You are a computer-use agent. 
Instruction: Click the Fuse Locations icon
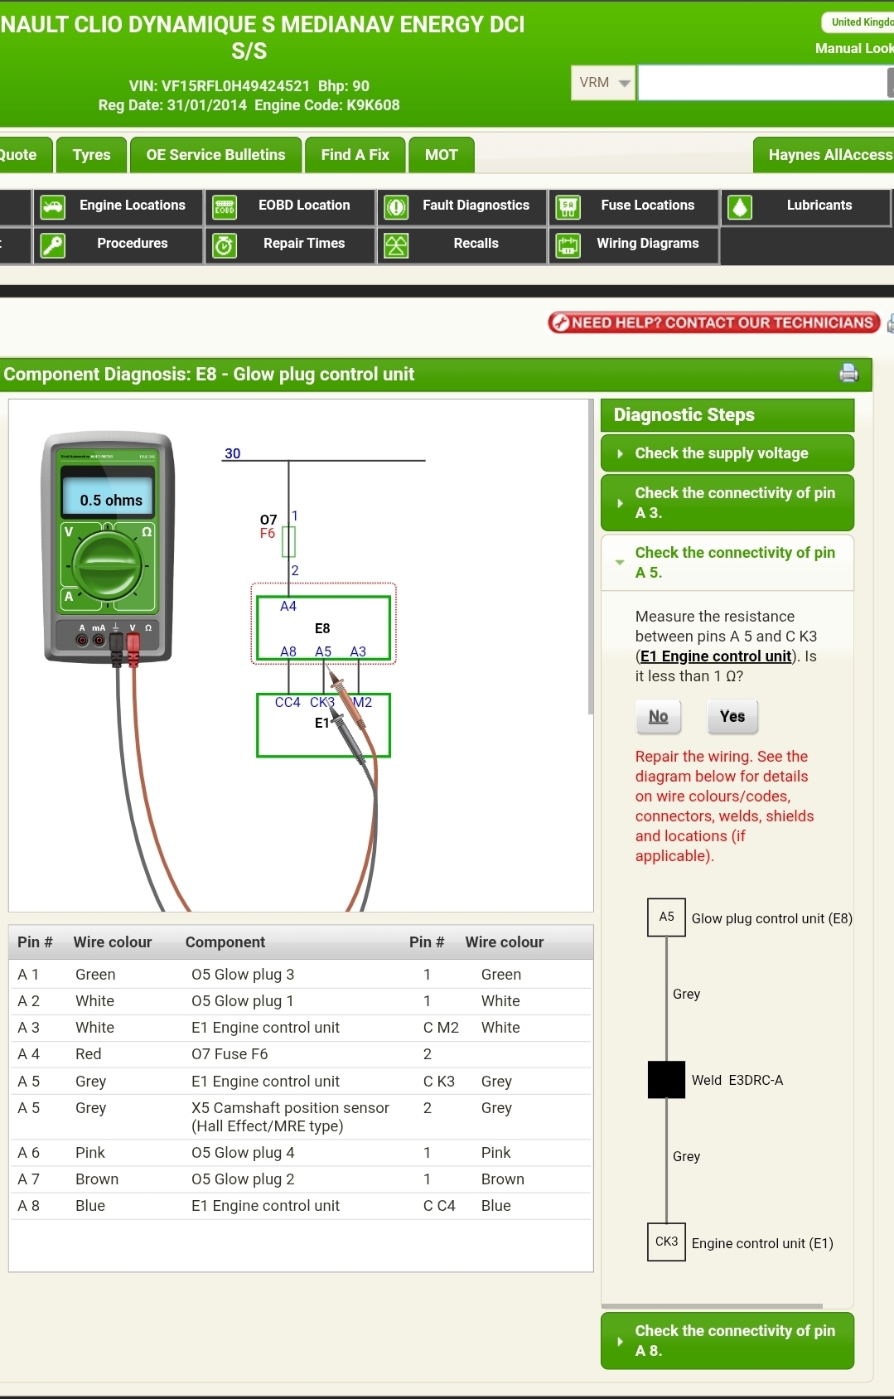tap(568, 206)
